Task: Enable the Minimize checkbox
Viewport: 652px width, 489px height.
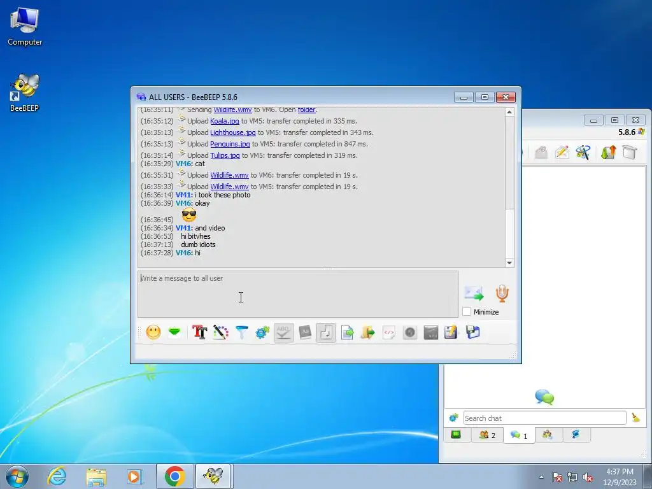Action: click(467, 312)
